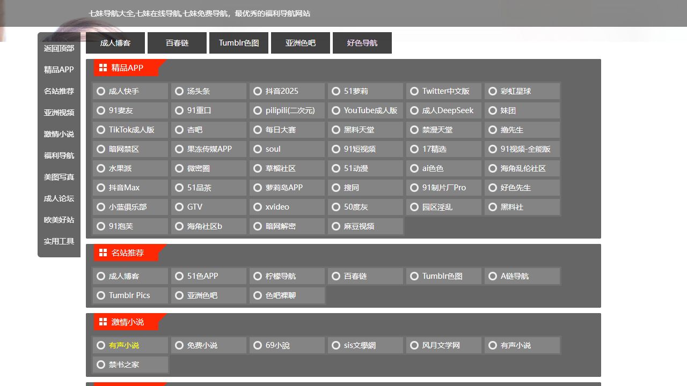Click the circle icon beside 柠檬导航
Viewport: 687px width, 386px height.
pyautogui.click(x=258, y=276)
